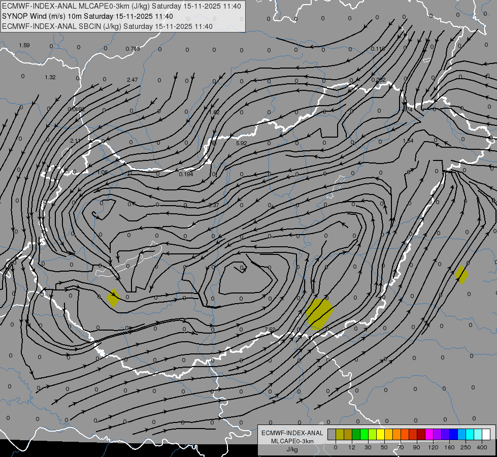497x457 pixels.
Task: Click the legend scale label 400
Action: pyautogui.click(x=482, y=447)
